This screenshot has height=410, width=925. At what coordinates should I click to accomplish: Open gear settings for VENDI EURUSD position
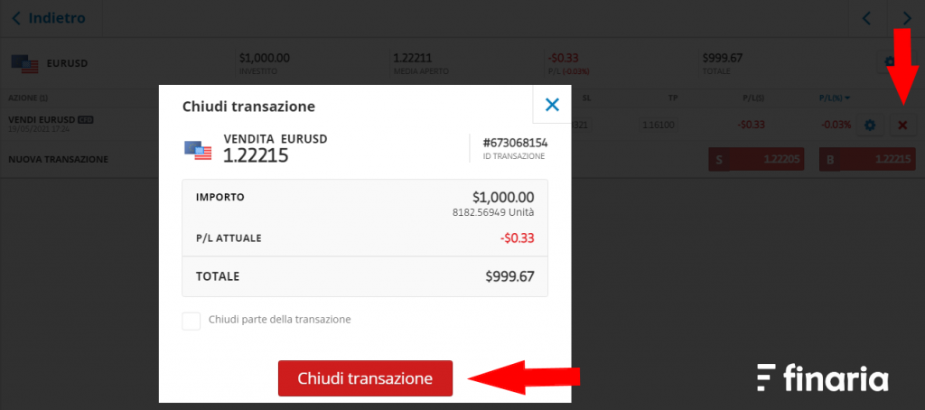tap(870, 125)
